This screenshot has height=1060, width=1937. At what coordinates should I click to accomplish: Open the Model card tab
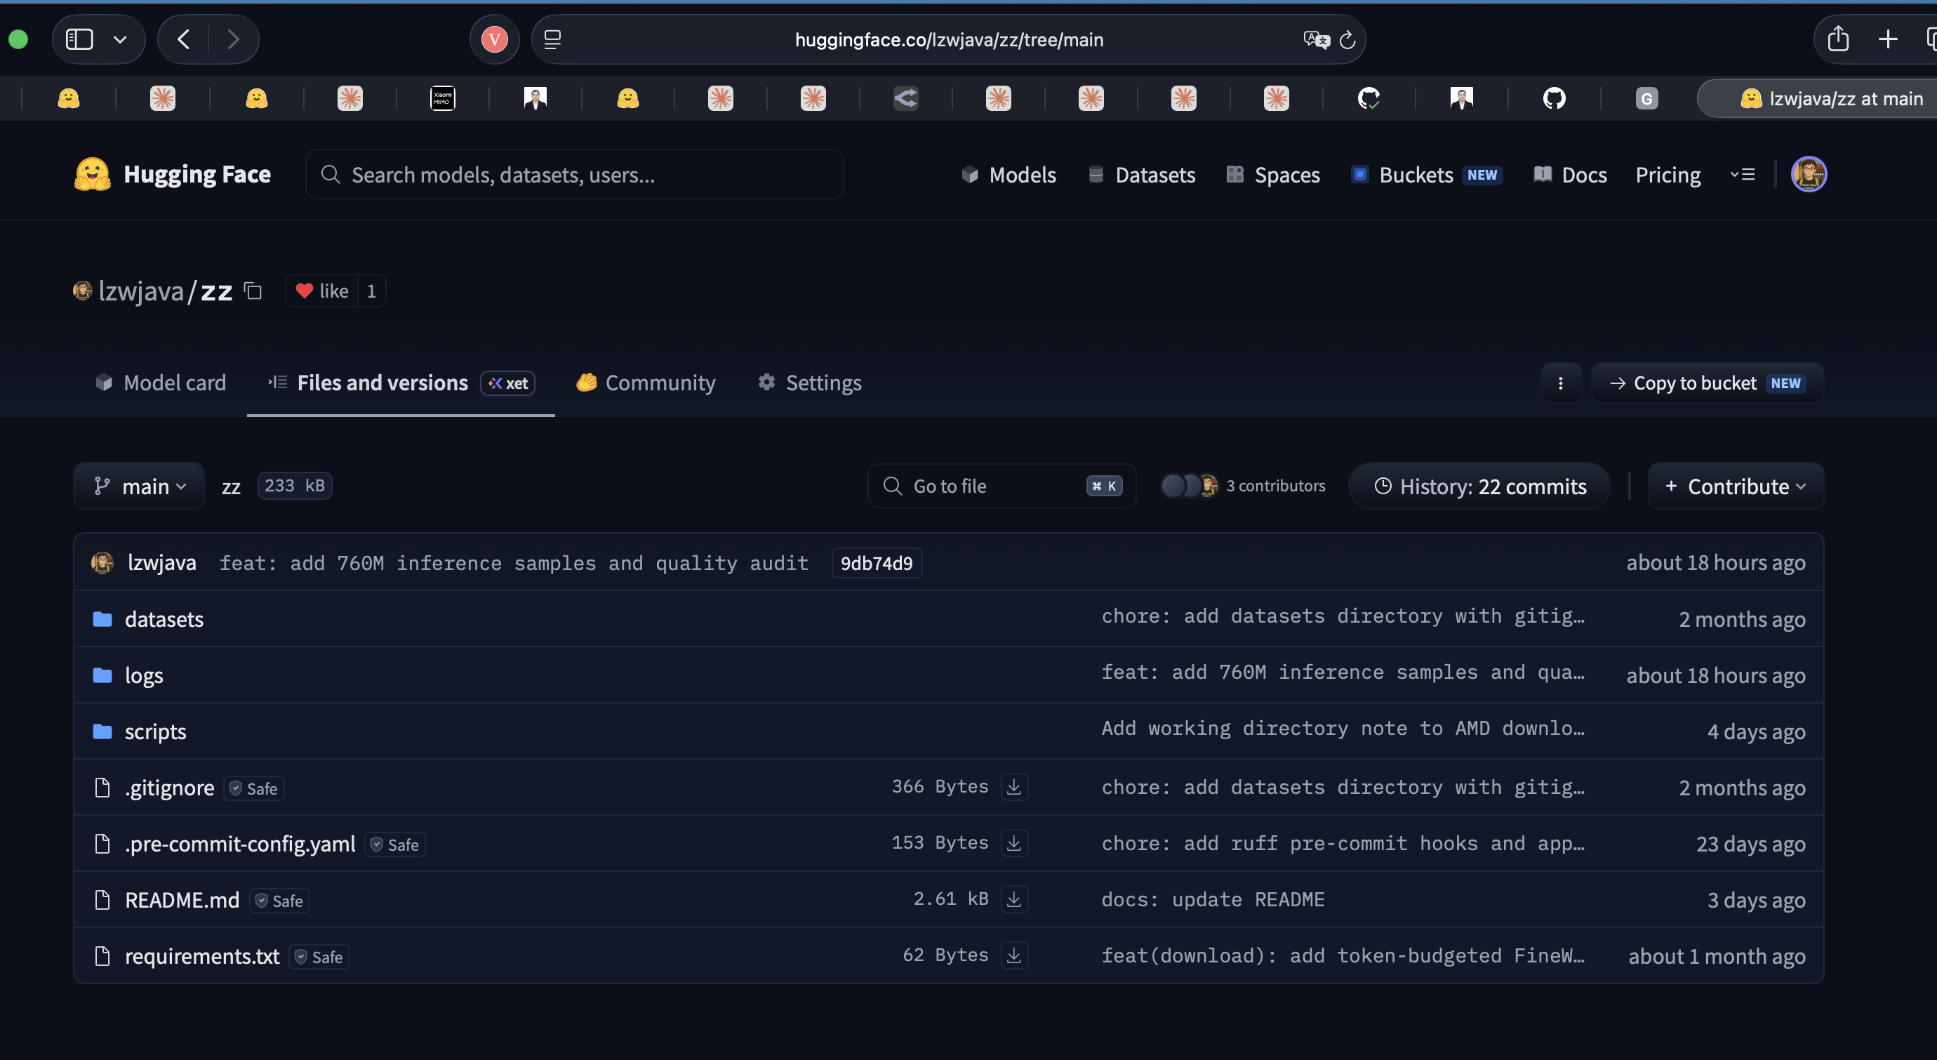[161, 382]
